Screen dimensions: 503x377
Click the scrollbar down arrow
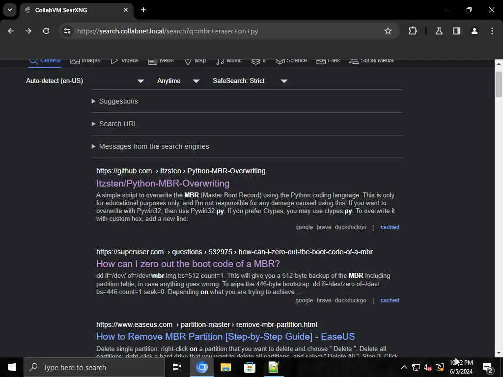(499, 353)
